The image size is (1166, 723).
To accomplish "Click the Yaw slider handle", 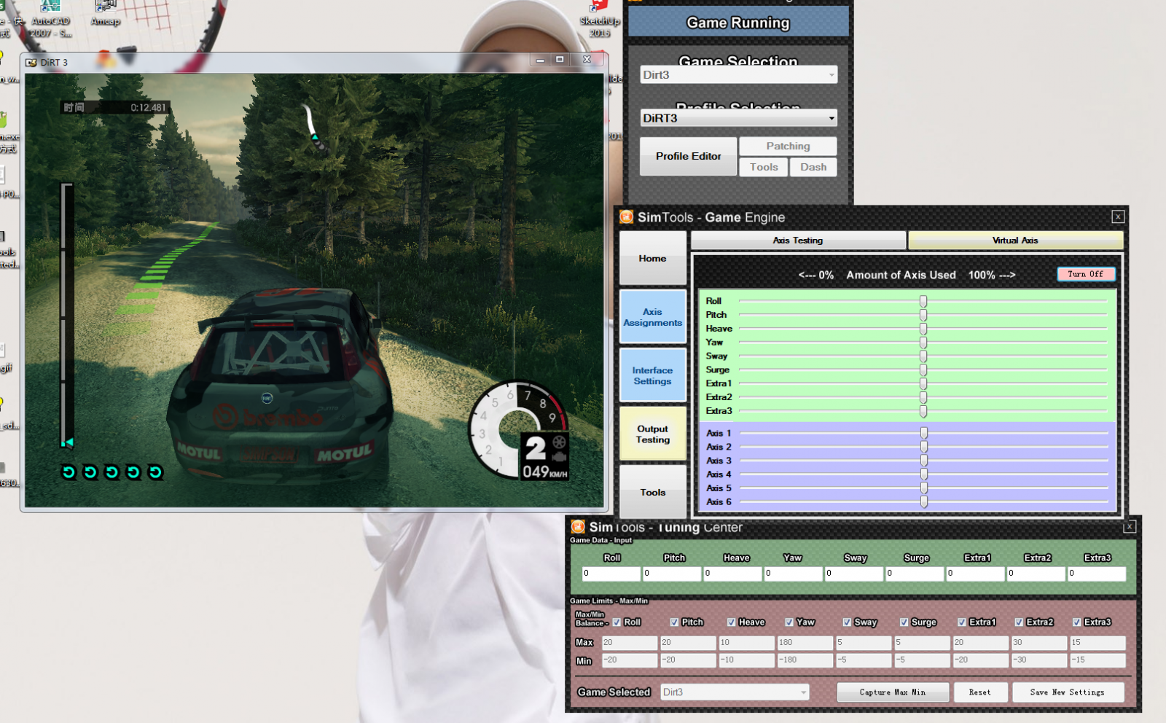I will click(923, 343).
